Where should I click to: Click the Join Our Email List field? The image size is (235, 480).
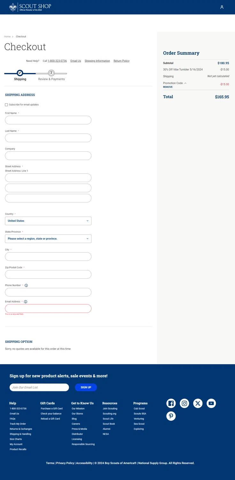[39, 387]
